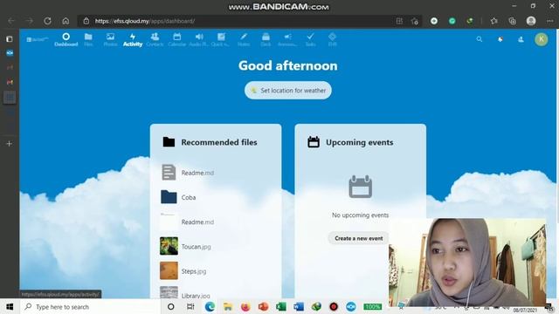
Task: Click the search magnifier in the header
Action: click(x=480, y=39)
